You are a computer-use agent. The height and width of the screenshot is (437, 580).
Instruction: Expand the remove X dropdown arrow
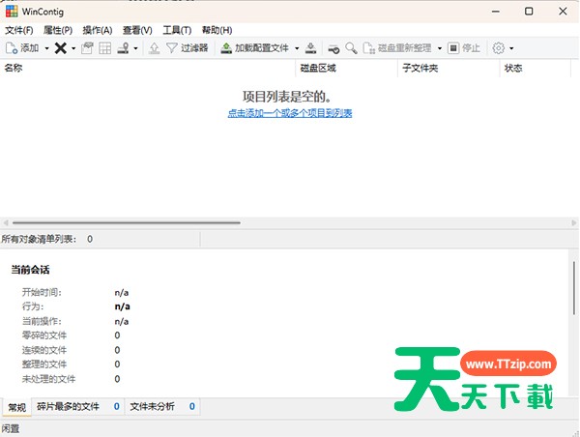point(73,48)
